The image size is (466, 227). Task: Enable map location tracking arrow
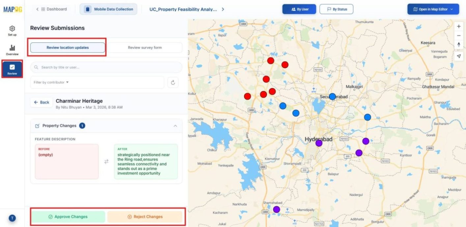pos(459,56)
